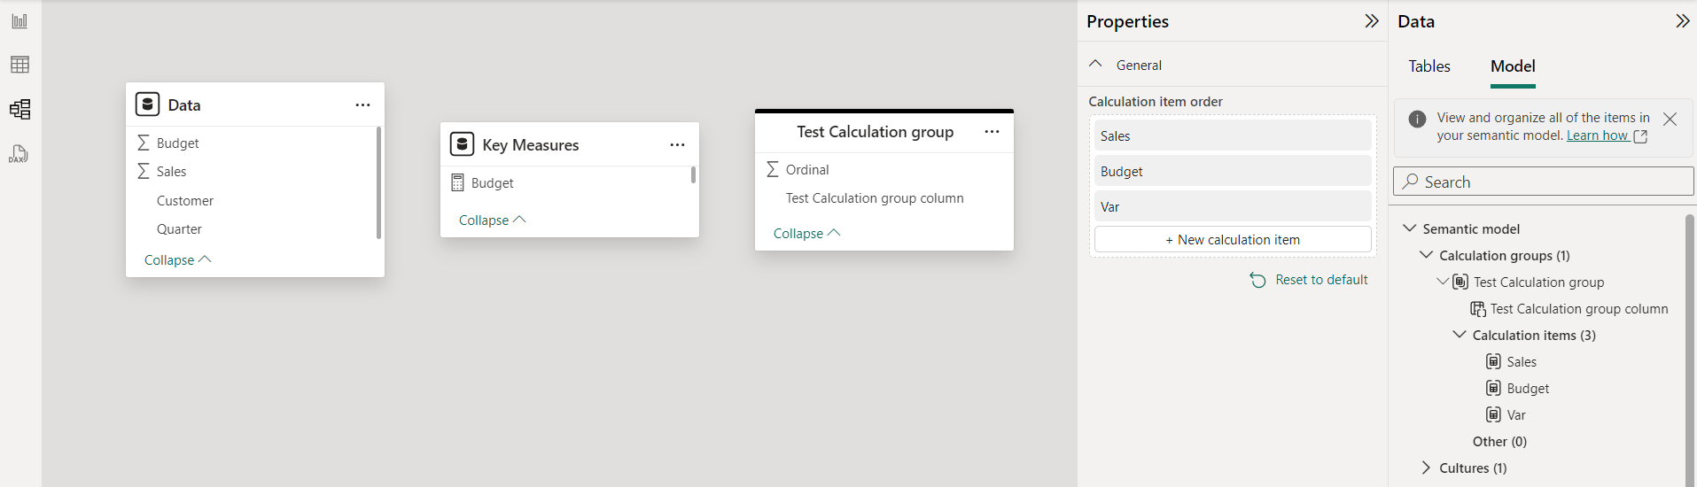The height and width of the screenshot is (487, 1697).
Task: Open Key Measures more options ellipsis
Action: (677, 144)
